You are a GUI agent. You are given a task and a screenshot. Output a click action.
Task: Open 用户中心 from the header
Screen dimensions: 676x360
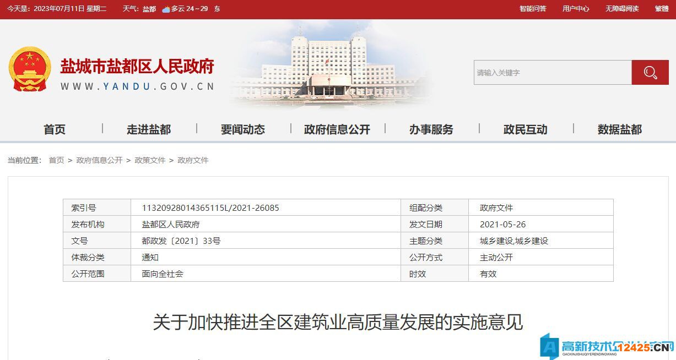(x=575, y=9)
